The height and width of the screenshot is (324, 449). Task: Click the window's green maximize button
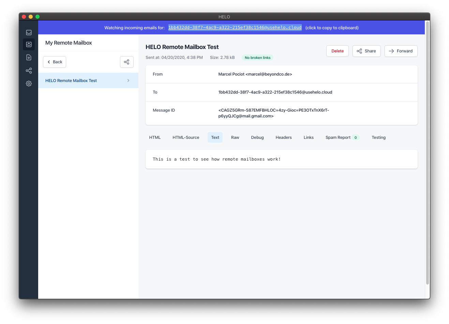click(38, 17)
